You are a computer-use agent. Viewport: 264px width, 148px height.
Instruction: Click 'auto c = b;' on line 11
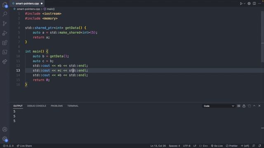[43, 61]
